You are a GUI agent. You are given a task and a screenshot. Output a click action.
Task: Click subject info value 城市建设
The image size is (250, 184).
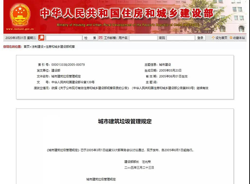(165, 65)
